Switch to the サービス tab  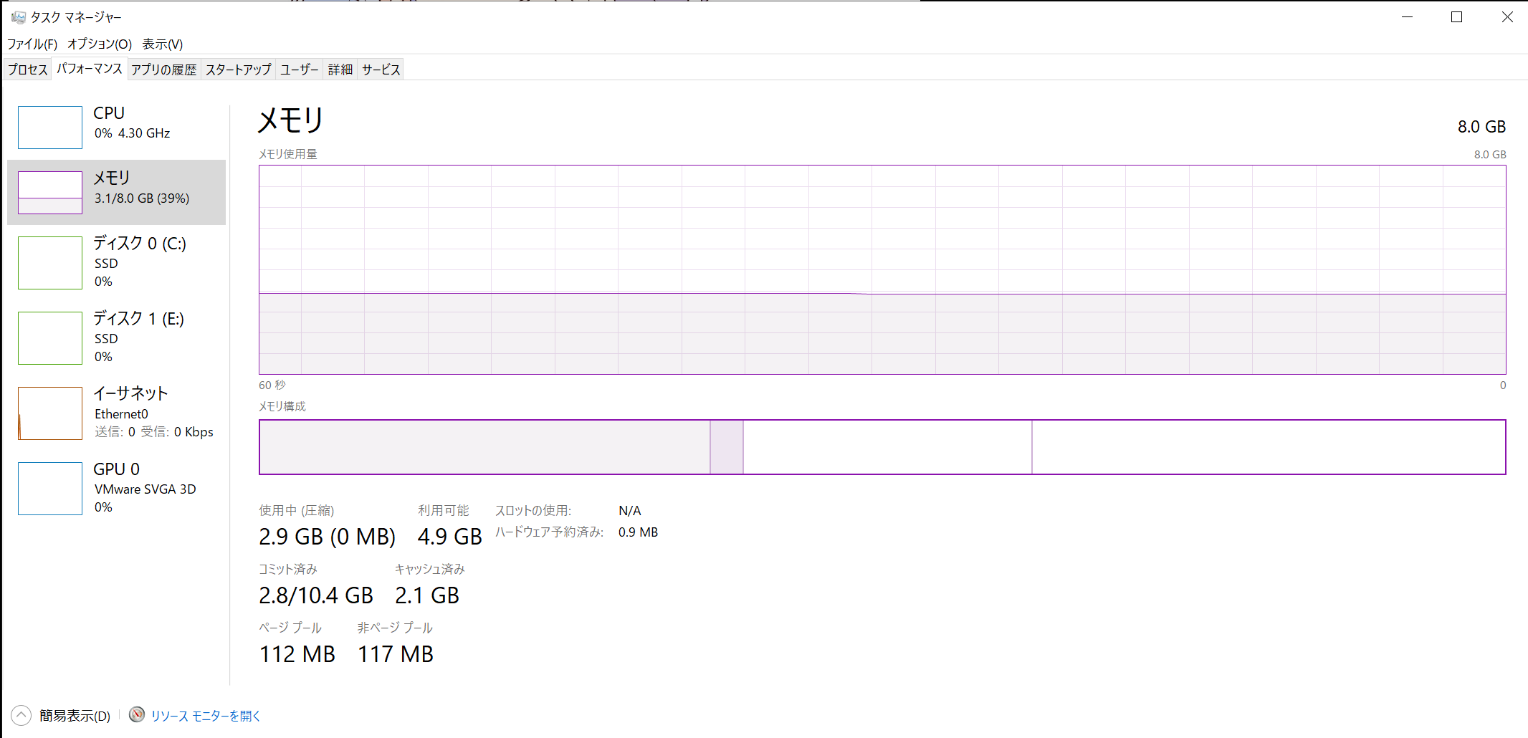(381, 70)
